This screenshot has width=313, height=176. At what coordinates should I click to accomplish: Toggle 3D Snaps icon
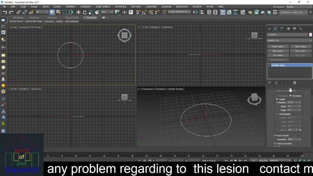tap(138, 12)
